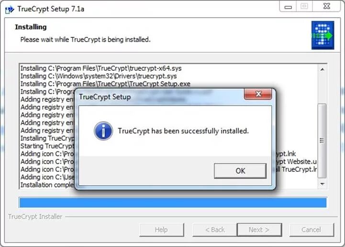Select the truecrypt-x64.sys log line
345x247 pixels.
coord(101,68)
